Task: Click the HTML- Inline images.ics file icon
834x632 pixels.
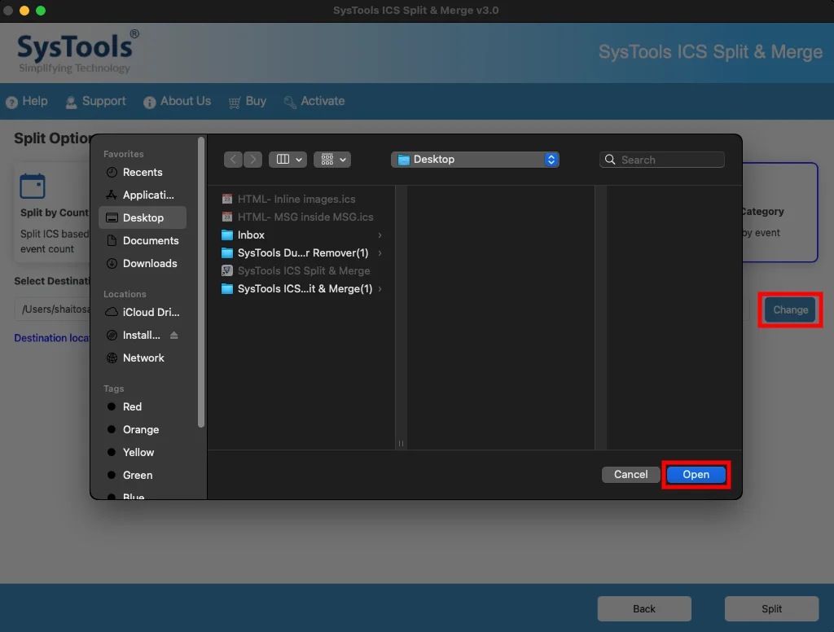Action: point(227,199)
